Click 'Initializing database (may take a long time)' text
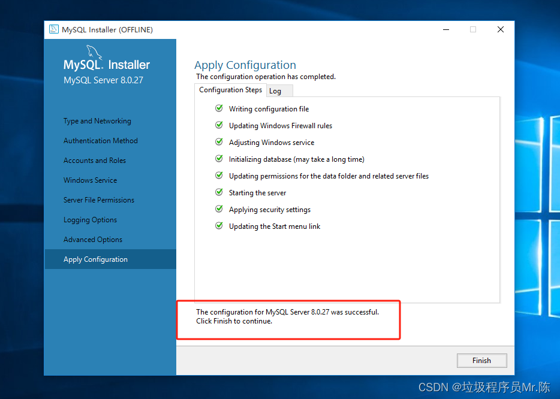Viewport: 560px width, 399px height. (x=296, y=159)
